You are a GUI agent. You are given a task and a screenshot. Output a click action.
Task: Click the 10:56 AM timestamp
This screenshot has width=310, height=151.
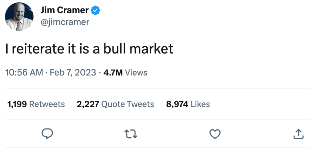24,73
